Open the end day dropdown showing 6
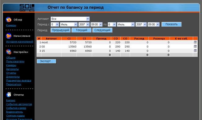The height and width of the screenshot is (120, 202). click(112, 24)
